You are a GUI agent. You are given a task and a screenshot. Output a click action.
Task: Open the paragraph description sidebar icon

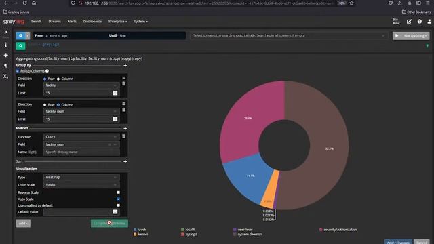point(5,66)
